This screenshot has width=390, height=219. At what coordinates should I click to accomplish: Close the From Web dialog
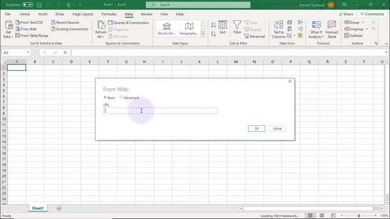point(290,82)
